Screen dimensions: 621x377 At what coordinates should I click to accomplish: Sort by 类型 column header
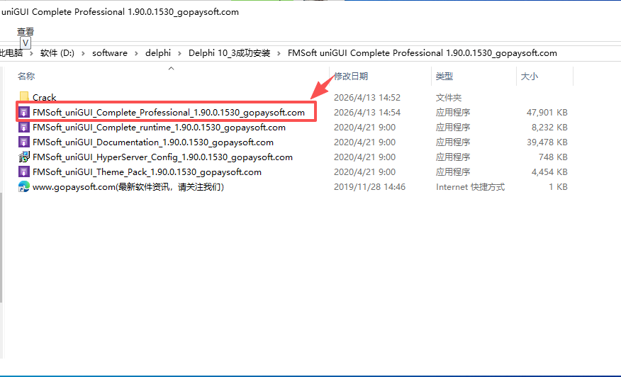coord(444,77)
